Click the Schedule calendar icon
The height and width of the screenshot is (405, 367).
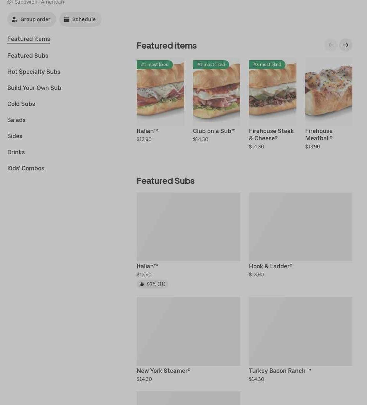67,19
